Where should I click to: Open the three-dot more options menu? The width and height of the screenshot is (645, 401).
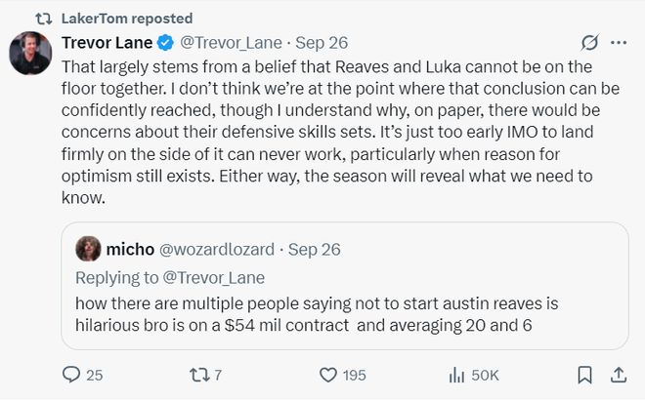tap(618, 43)
